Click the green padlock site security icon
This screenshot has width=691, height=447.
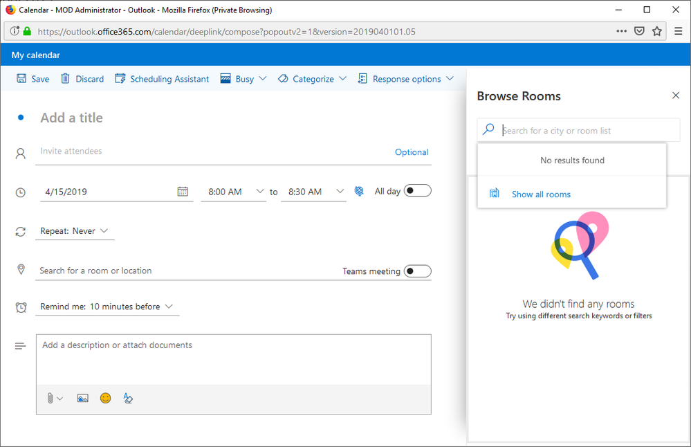tap(28, 31)
